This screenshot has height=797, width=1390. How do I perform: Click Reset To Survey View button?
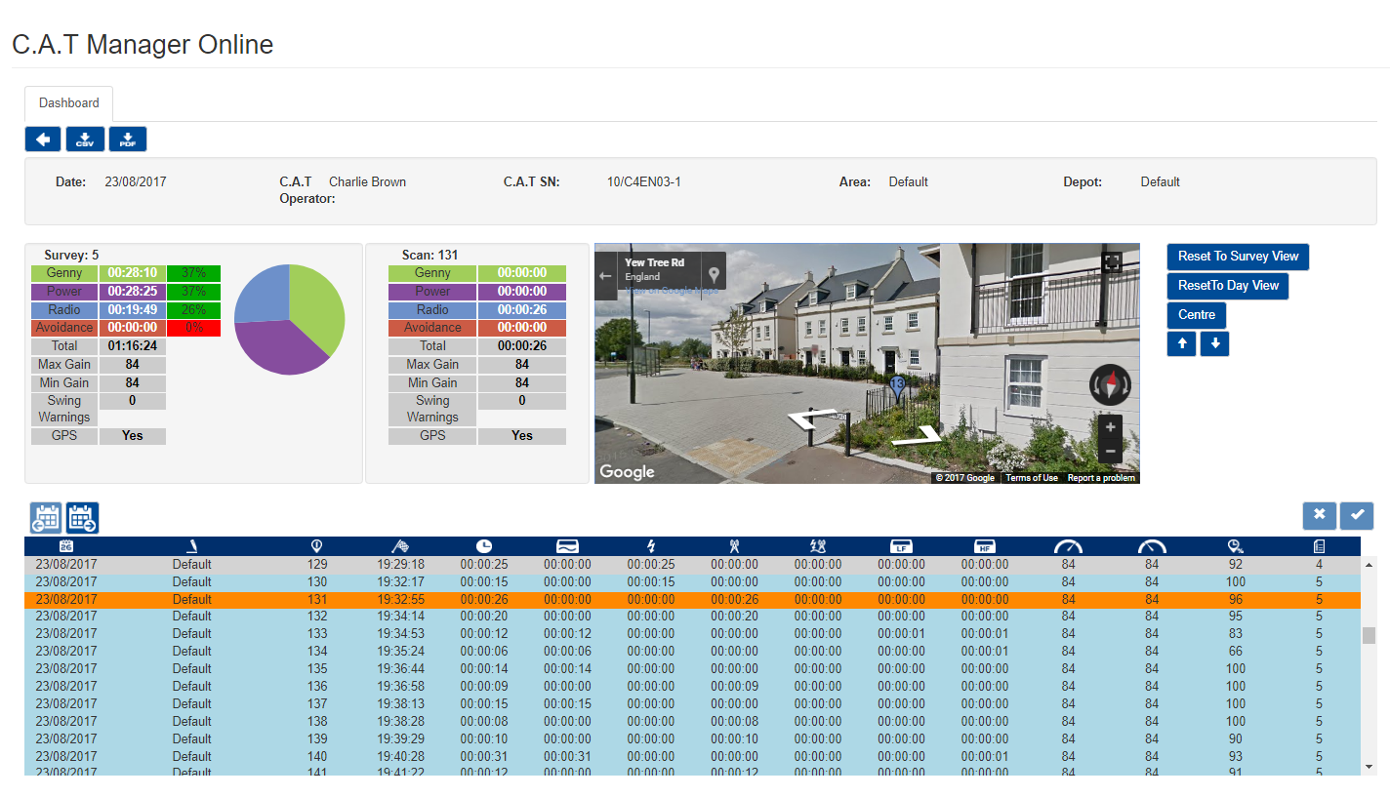(x=1238, y=257)
